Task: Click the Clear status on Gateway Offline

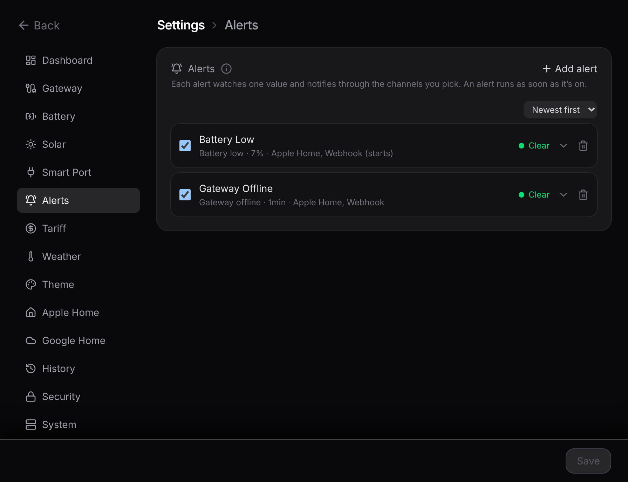Action: pos(534,195)
